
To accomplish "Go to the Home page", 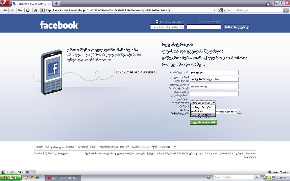I will click(x=35, y=10).
